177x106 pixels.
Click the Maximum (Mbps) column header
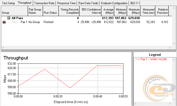tap(134, 11)
